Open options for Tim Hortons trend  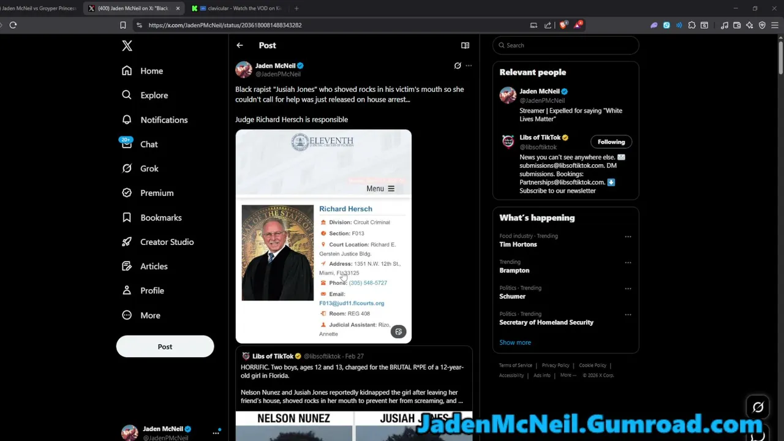tap(628, 236)
